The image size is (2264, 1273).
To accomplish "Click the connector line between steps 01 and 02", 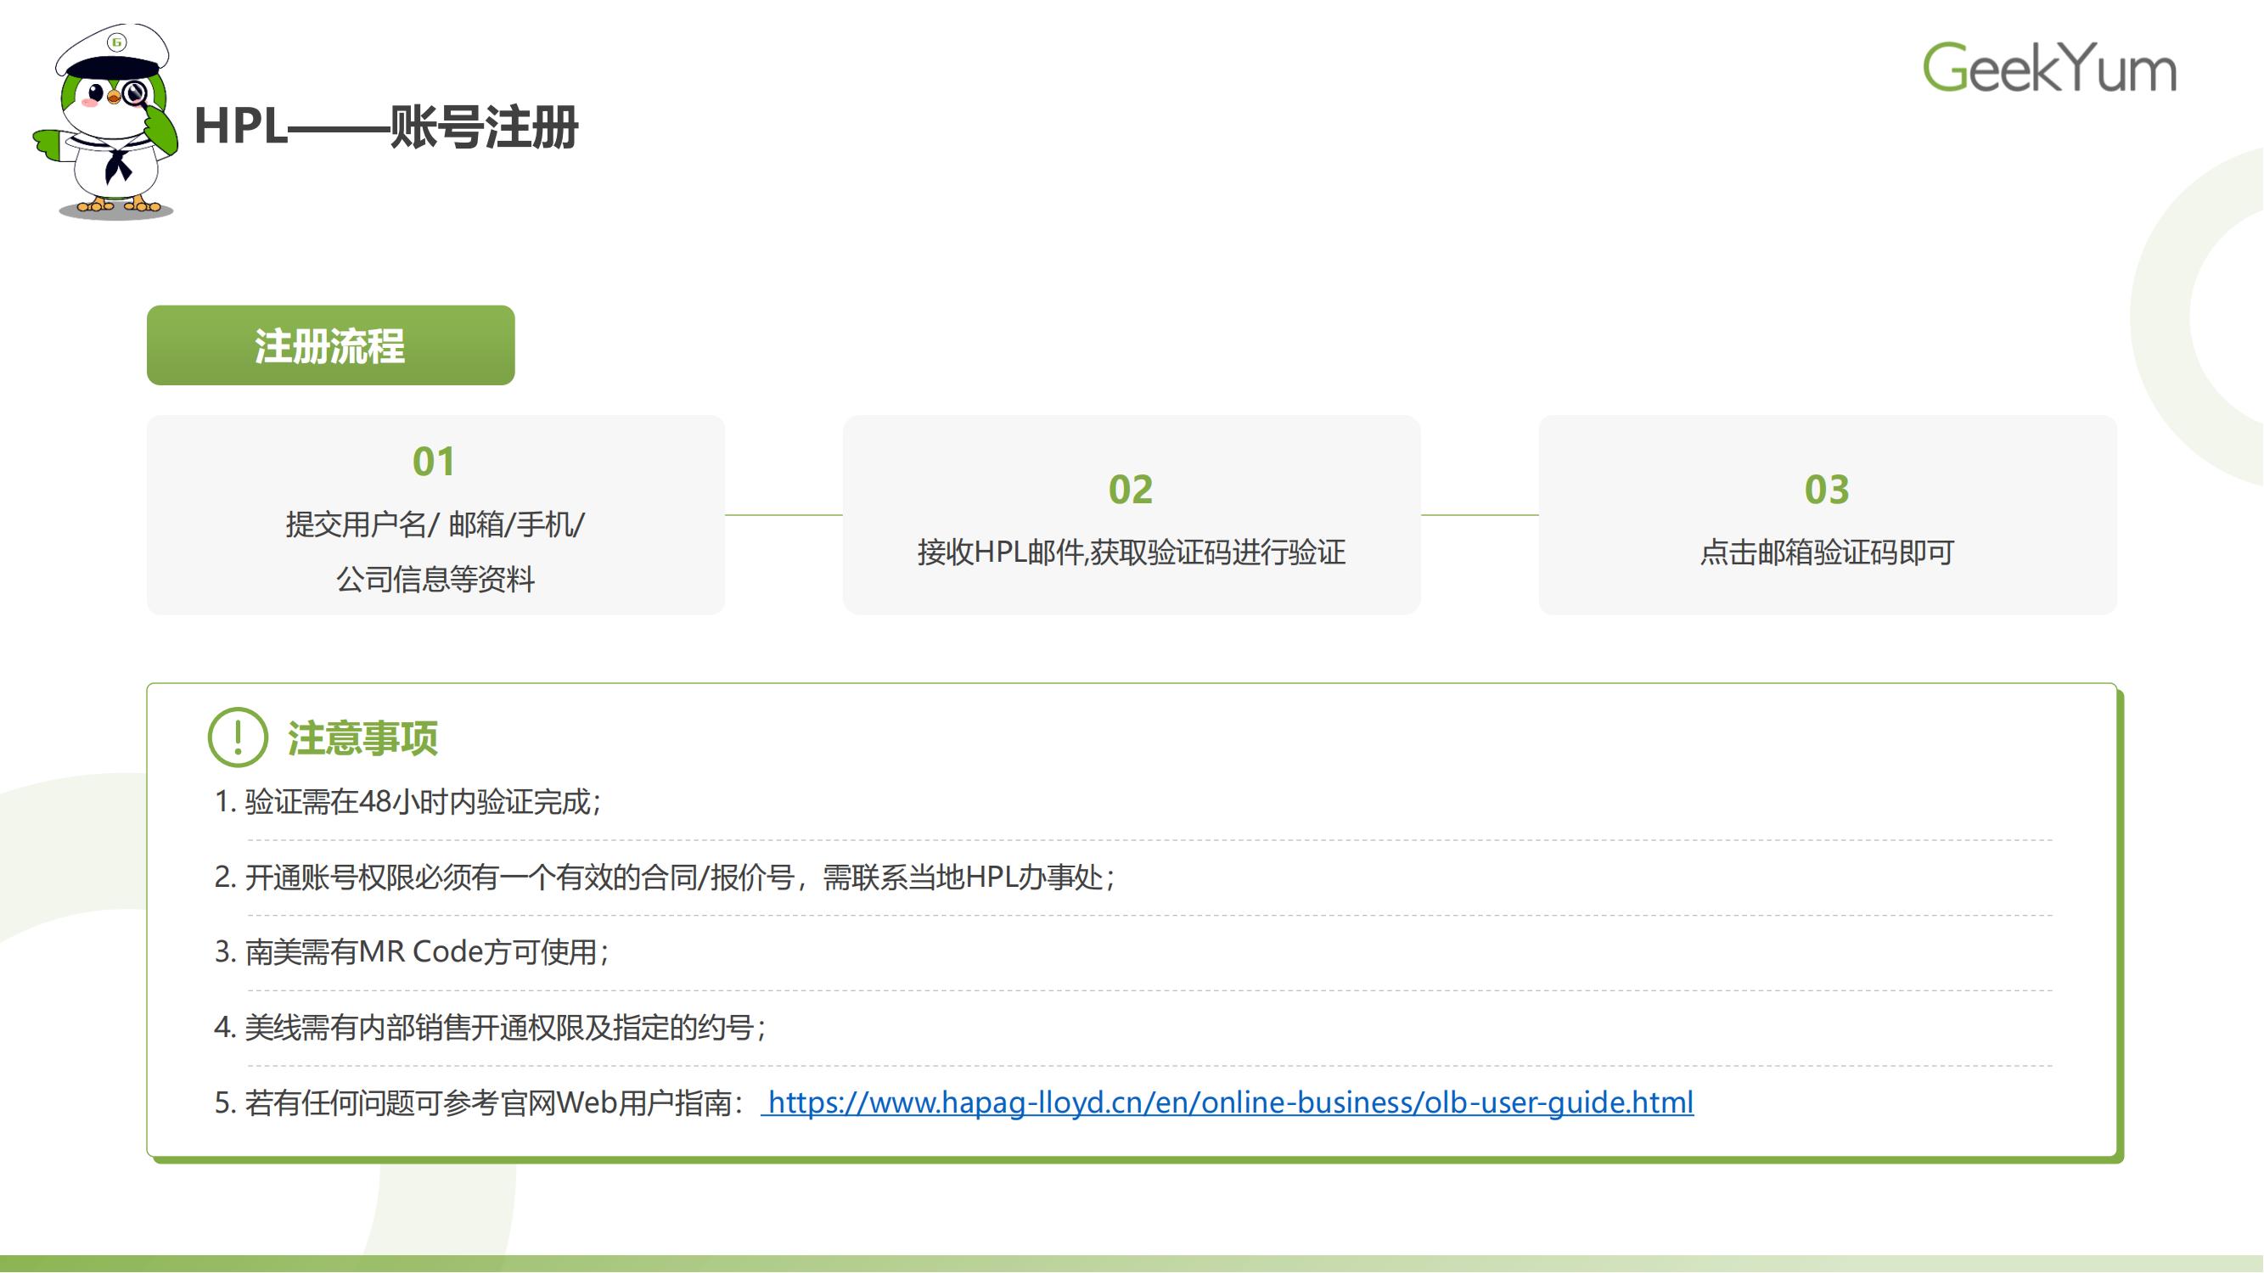I will (785, 518).
